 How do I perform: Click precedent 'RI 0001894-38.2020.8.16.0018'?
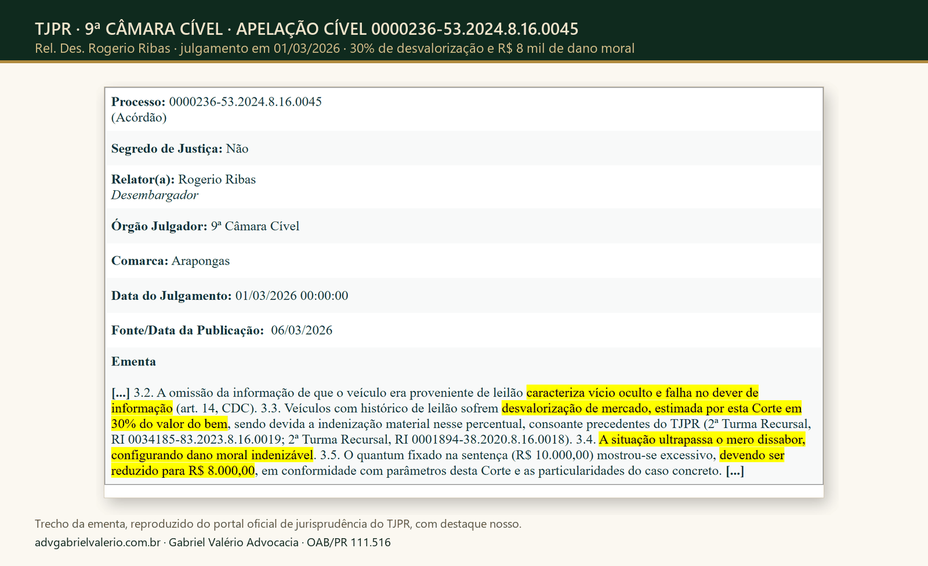pyautogui.click(x=479, y=440)
